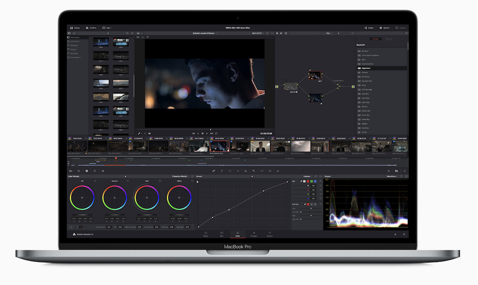This screenshot has width=478, height=285.
Task: Click the gallery search magnifier icon
Action: pyautogui.click(x=128, y=33)
